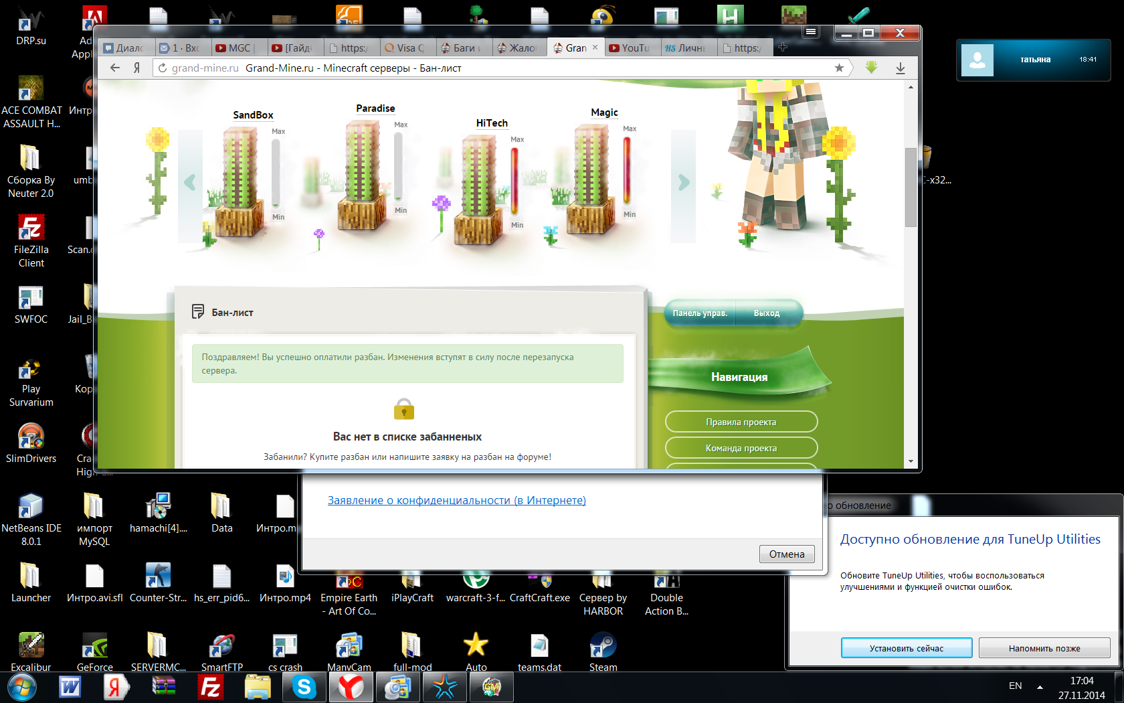Close the active Gran tab
This screenshot has height=703, width=1124.
click(x=595, y=48)
